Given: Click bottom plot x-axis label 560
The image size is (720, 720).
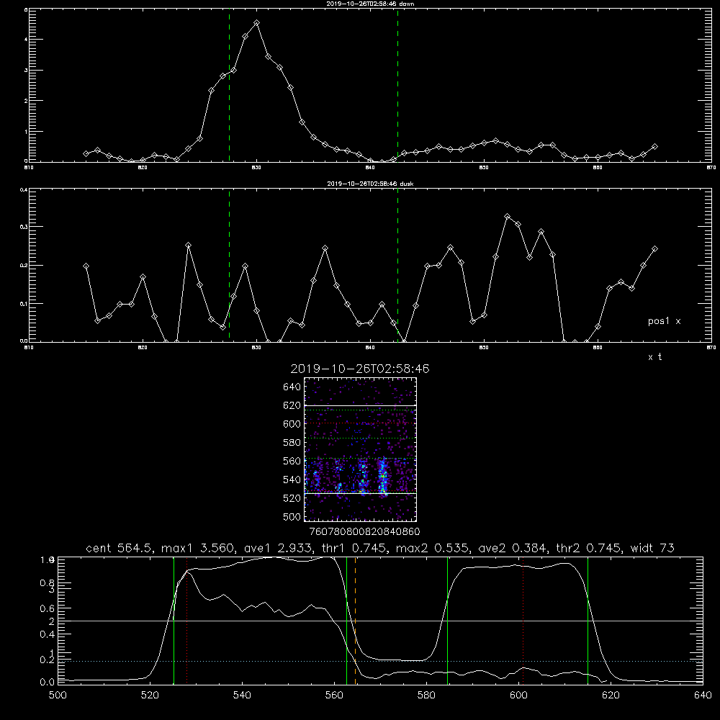Looking at the screenshot, I should 334,696.
